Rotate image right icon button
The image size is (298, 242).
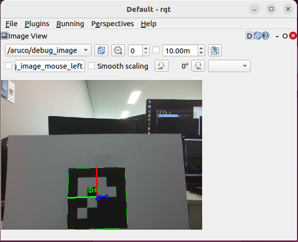point(198,66)
